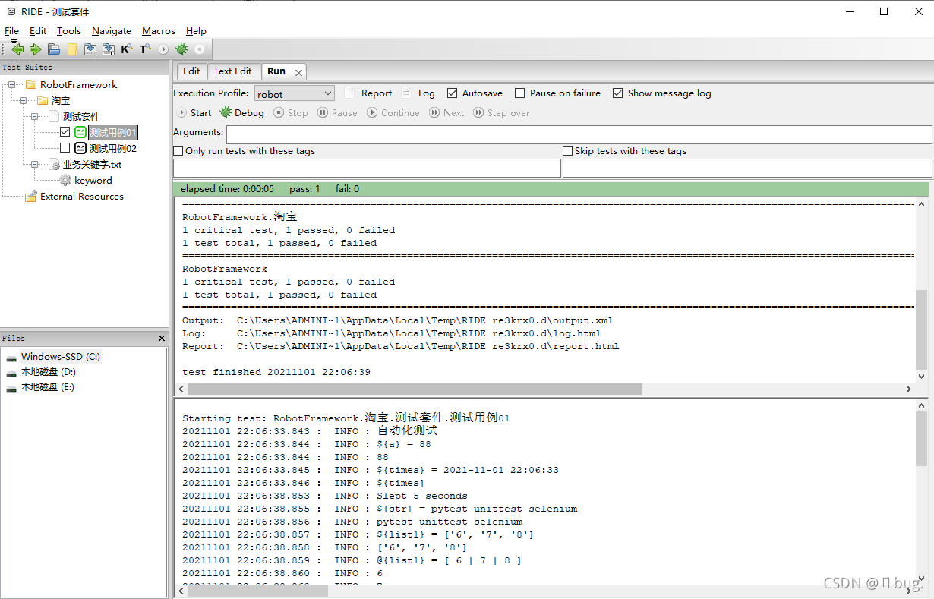934x599 pixels.
Task: Click the Log page icon
Action: click(x=406, y=93)
